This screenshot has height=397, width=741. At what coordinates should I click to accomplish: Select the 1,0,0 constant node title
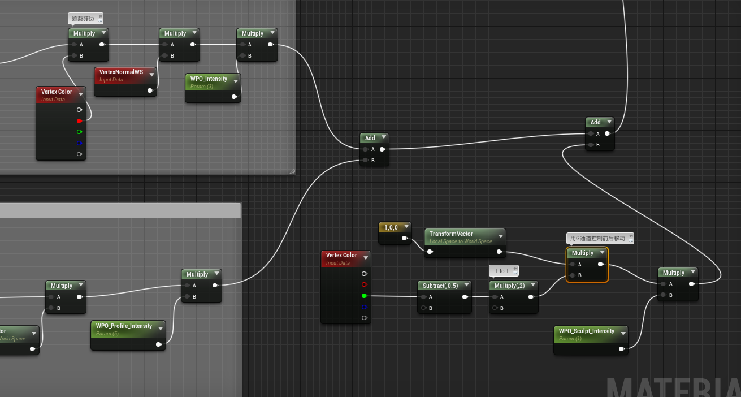391,227
